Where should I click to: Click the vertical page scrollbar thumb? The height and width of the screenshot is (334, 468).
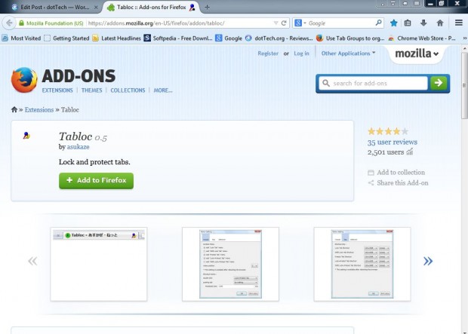click(x=465, y=86)
